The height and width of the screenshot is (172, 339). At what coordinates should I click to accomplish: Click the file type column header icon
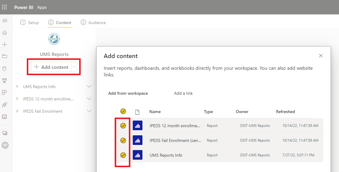137,112
